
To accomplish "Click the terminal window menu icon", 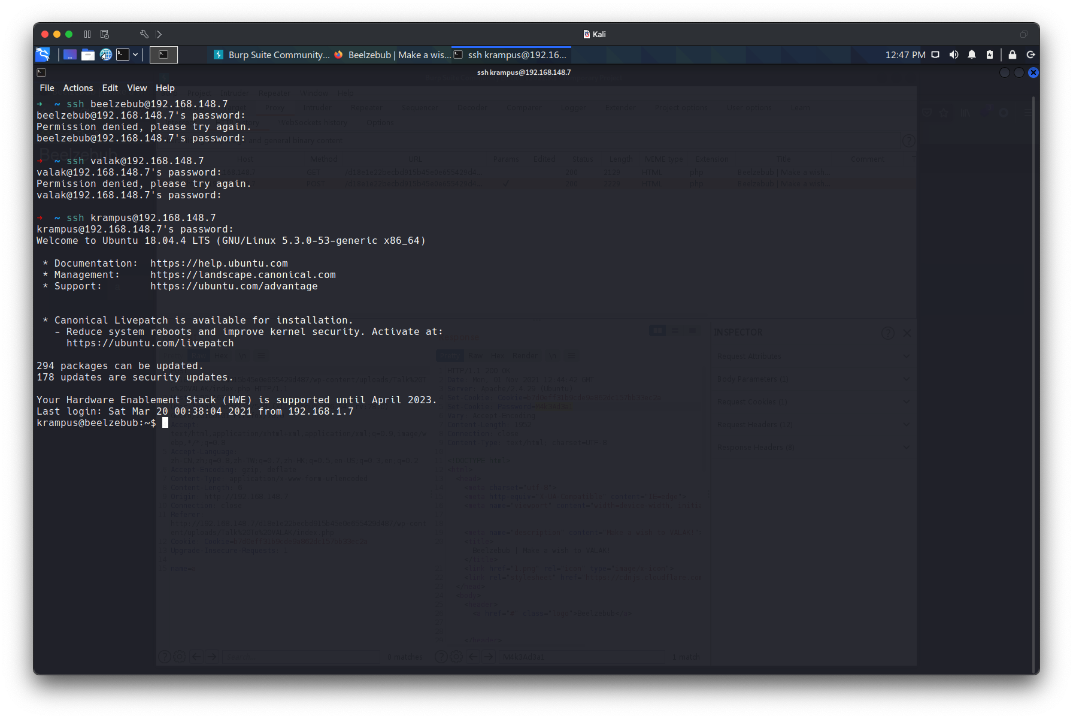I will tap(41, 72).
